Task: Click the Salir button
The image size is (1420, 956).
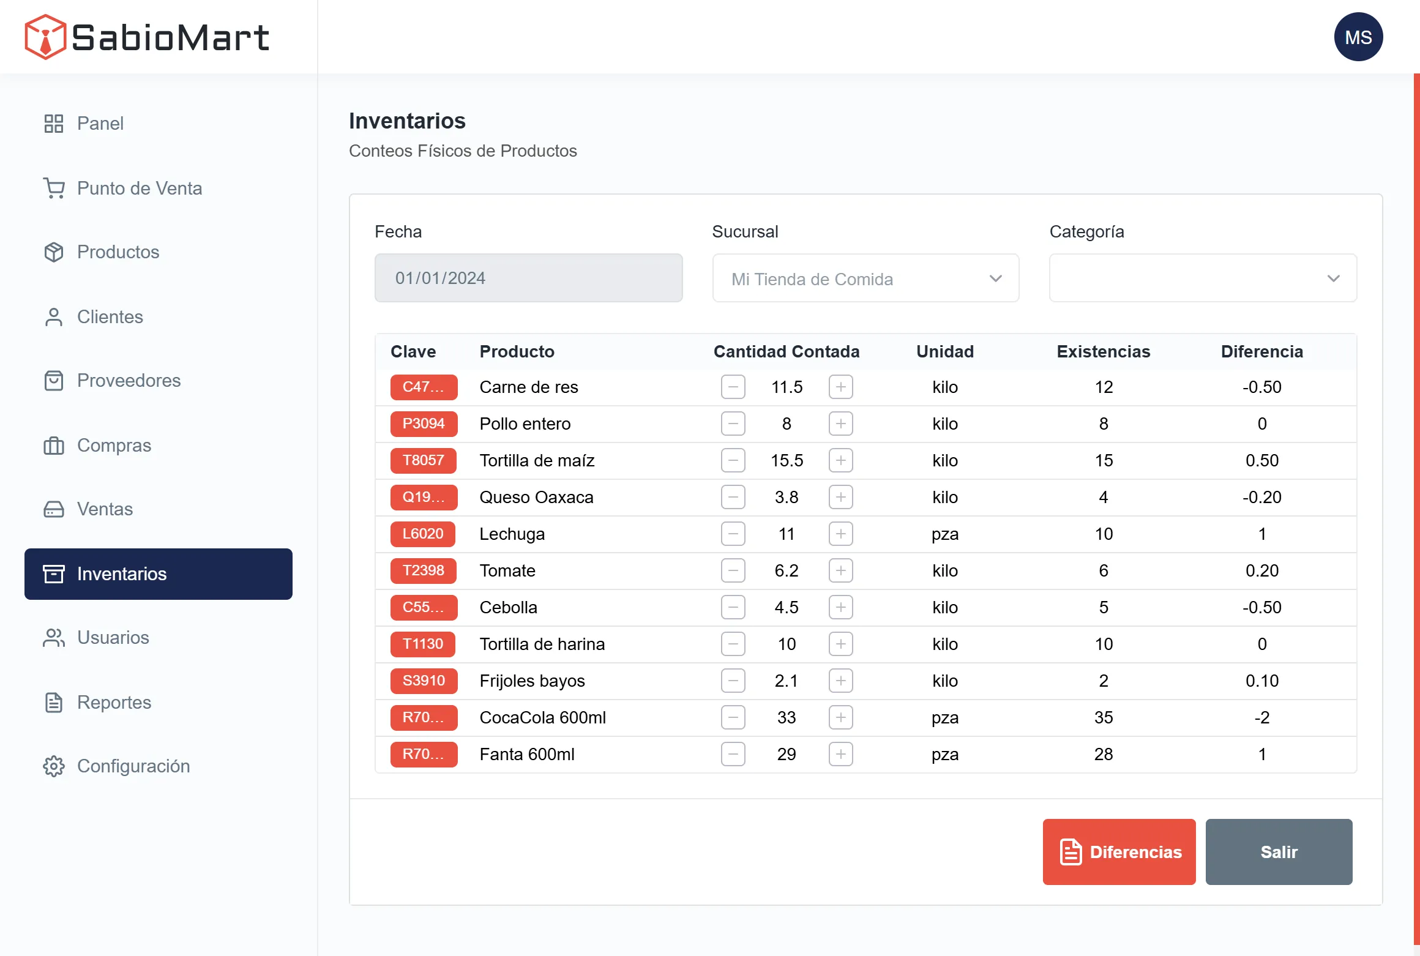Action: pyautogui.click(x=1278, y=852)
